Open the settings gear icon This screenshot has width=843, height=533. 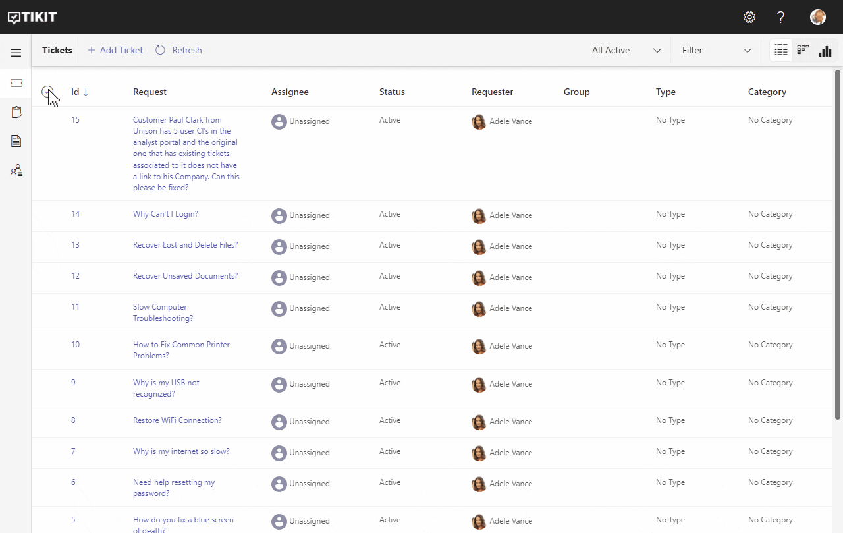point(749,17)
